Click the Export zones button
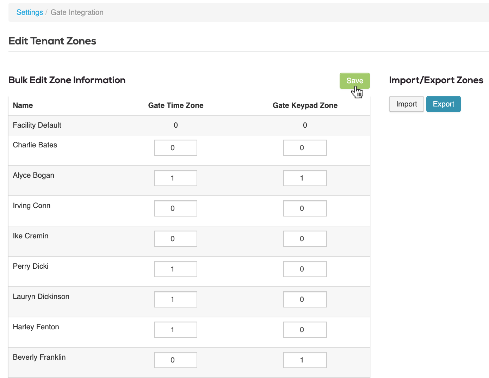Screen dimensions: 489x378 443,104
